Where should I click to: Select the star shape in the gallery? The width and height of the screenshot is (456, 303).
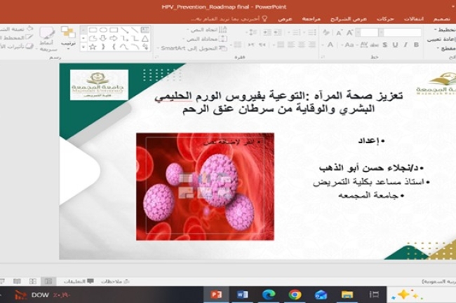[93, 47]
